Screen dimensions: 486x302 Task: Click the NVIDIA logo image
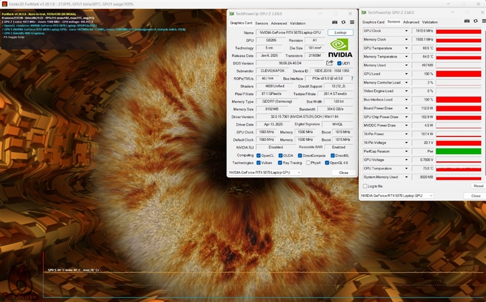click(x=340, y=48)
